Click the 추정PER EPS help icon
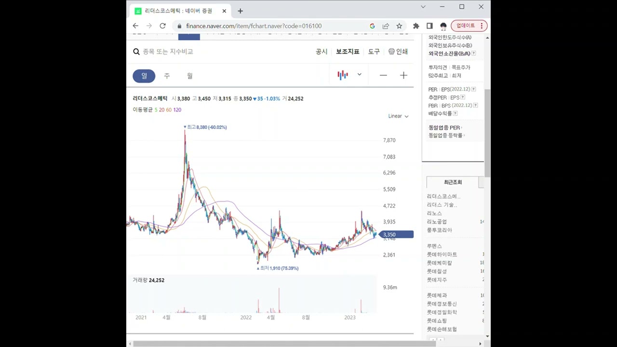The height and width of the screenshot is (347, 617). pos(463,97)
